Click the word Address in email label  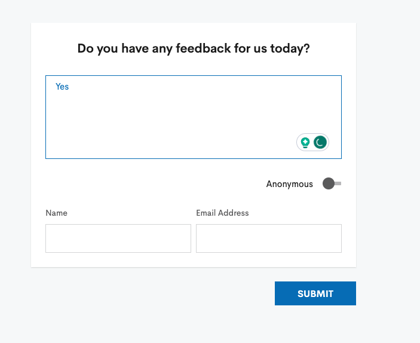point(233,213)
